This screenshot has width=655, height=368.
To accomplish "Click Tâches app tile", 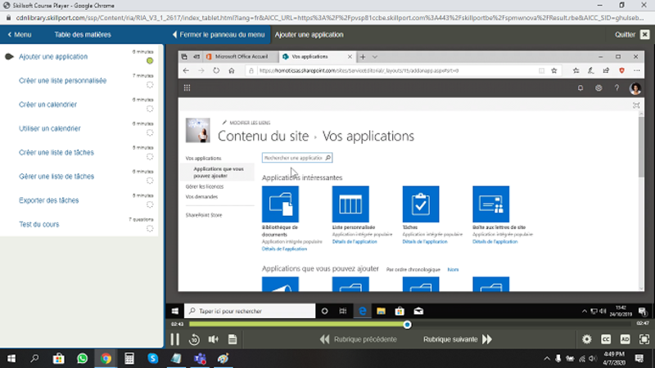I will pos(421,204).
